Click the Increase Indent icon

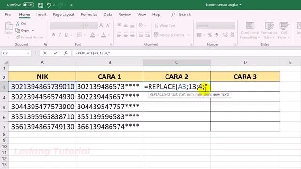pyautogui.click(x=147, y=35)
